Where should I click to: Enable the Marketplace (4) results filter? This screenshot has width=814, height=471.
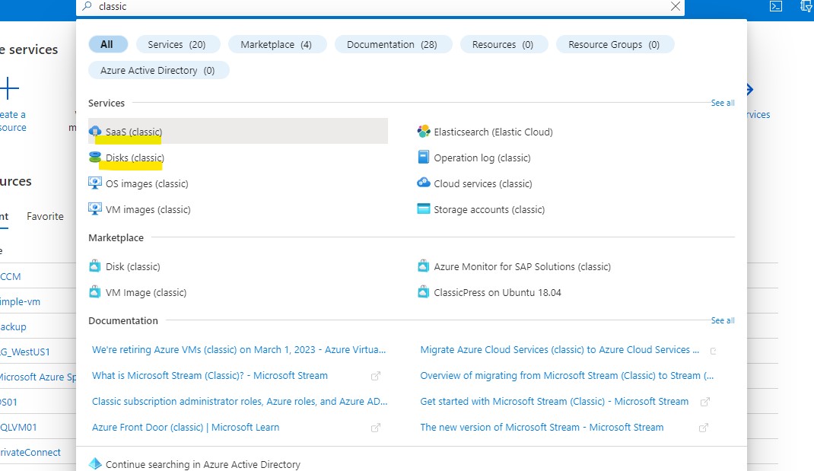tap(277, 44)
